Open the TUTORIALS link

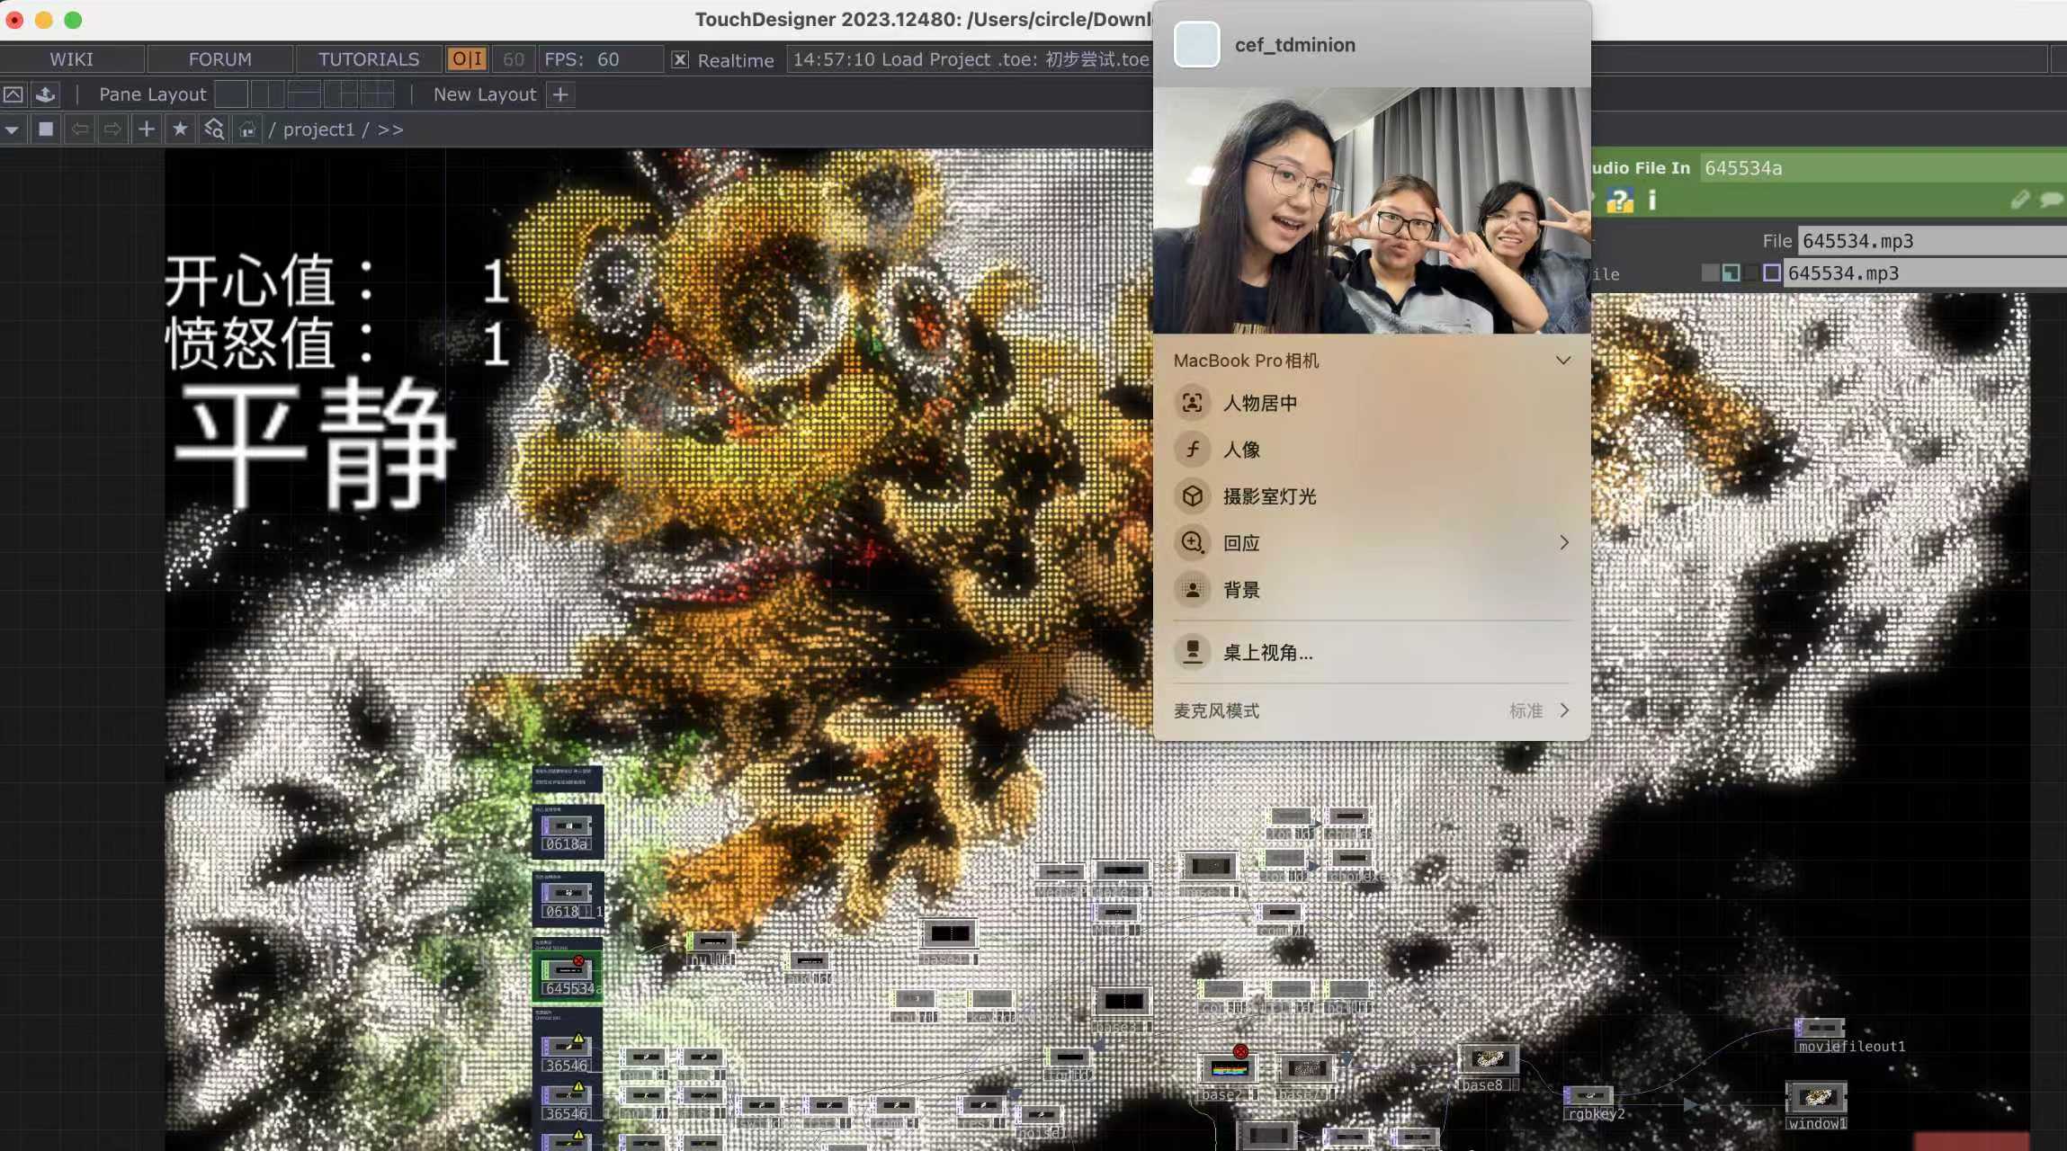(x=369, y=59)
